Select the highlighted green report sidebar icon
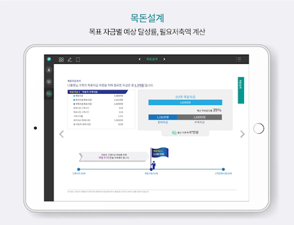 pyautogui.click(x=49, y=93)
